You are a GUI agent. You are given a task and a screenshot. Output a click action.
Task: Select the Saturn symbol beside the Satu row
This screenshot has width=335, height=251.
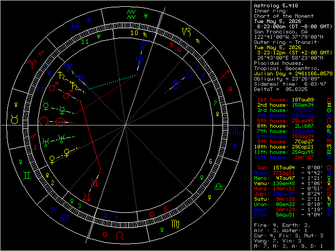tap(329, 199)
